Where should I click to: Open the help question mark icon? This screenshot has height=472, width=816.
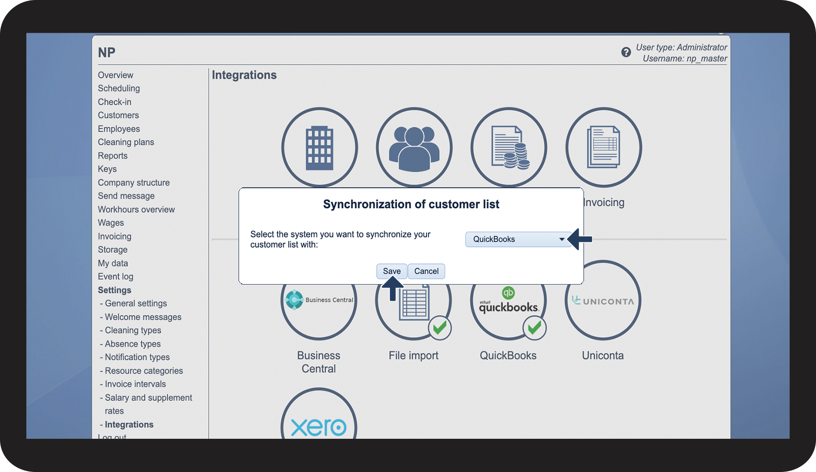(626, 52)
